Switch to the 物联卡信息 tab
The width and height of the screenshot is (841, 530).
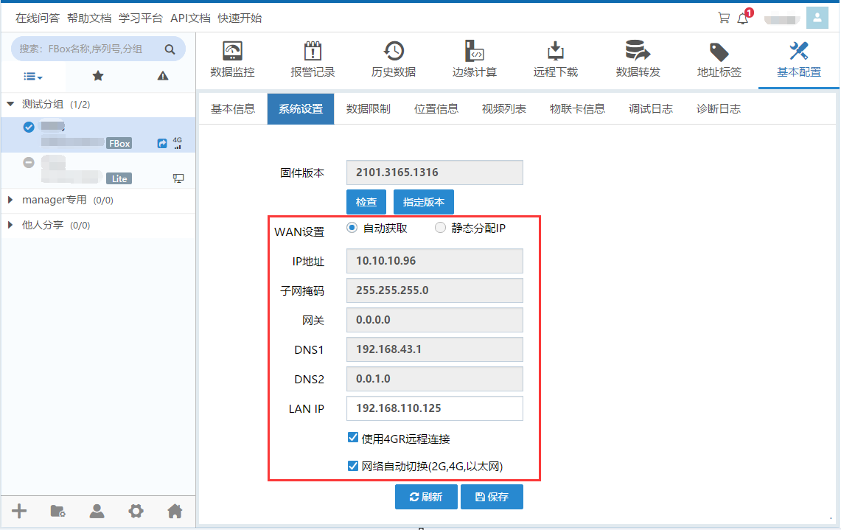tap(577, 109)
